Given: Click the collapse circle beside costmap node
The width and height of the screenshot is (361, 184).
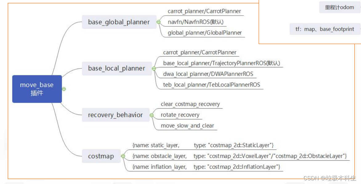Looking at the screenshot, I should (x=123, y=156).
